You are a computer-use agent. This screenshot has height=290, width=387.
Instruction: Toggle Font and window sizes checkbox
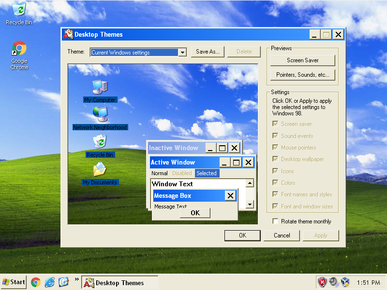point(275,206)
